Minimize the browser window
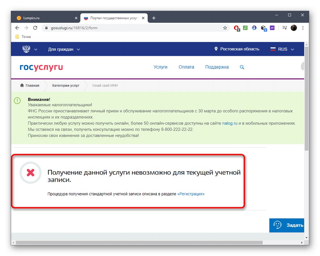Image resolution: width=320 pixels, height=256 pixels. tap(277, 15)
